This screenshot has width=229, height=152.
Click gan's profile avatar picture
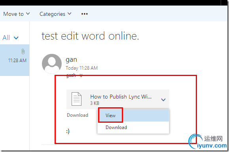click(x=52, y=64)
